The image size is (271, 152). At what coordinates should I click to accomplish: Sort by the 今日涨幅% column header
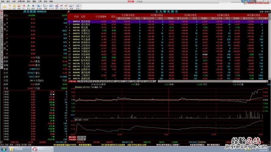tap(102, 16)
